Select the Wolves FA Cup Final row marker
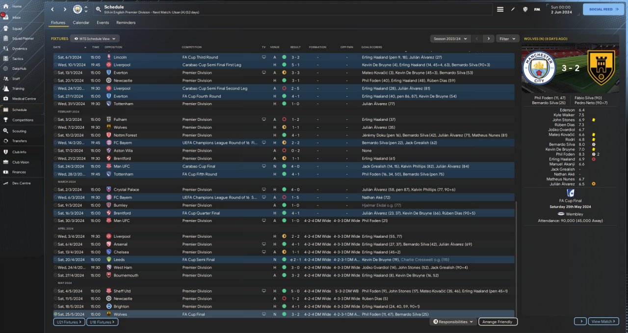628x333 pixels. 55,314
